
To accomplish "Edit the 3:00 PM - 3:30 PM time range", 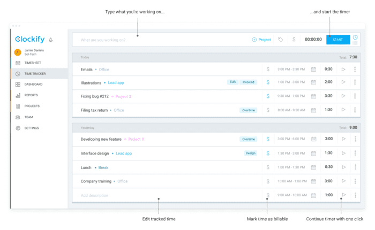I will point(291,69).
